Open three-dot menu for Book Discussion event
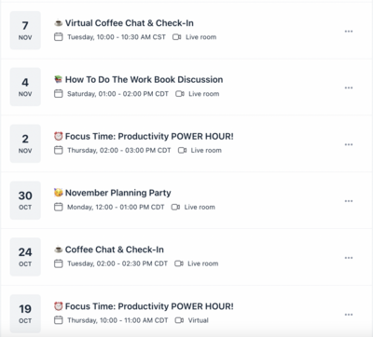373x337 pixels. [349, 88]
